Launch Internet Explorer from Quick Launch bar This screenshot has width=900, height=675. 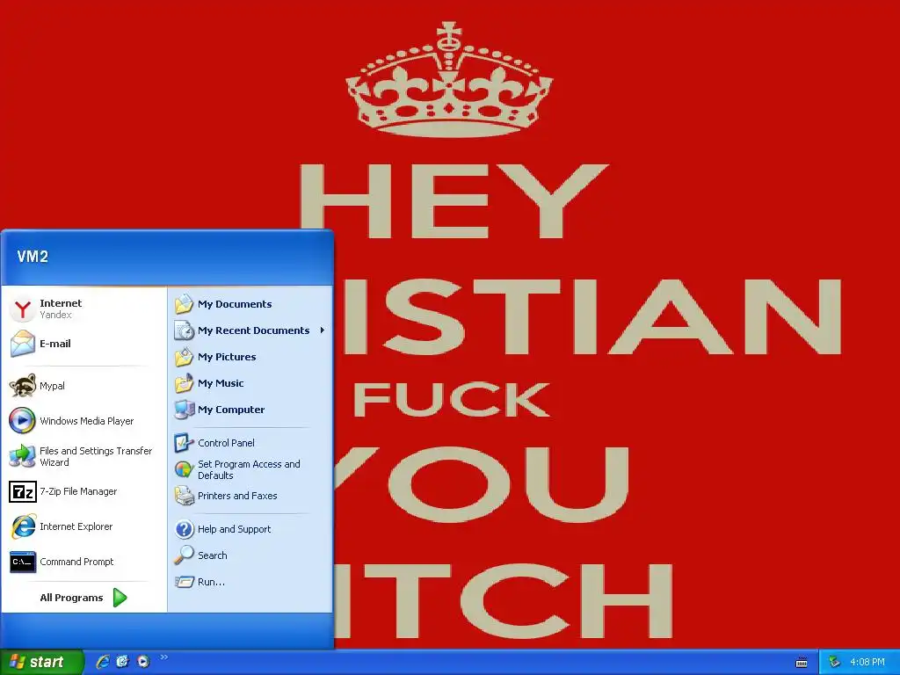tap(103, 662)
